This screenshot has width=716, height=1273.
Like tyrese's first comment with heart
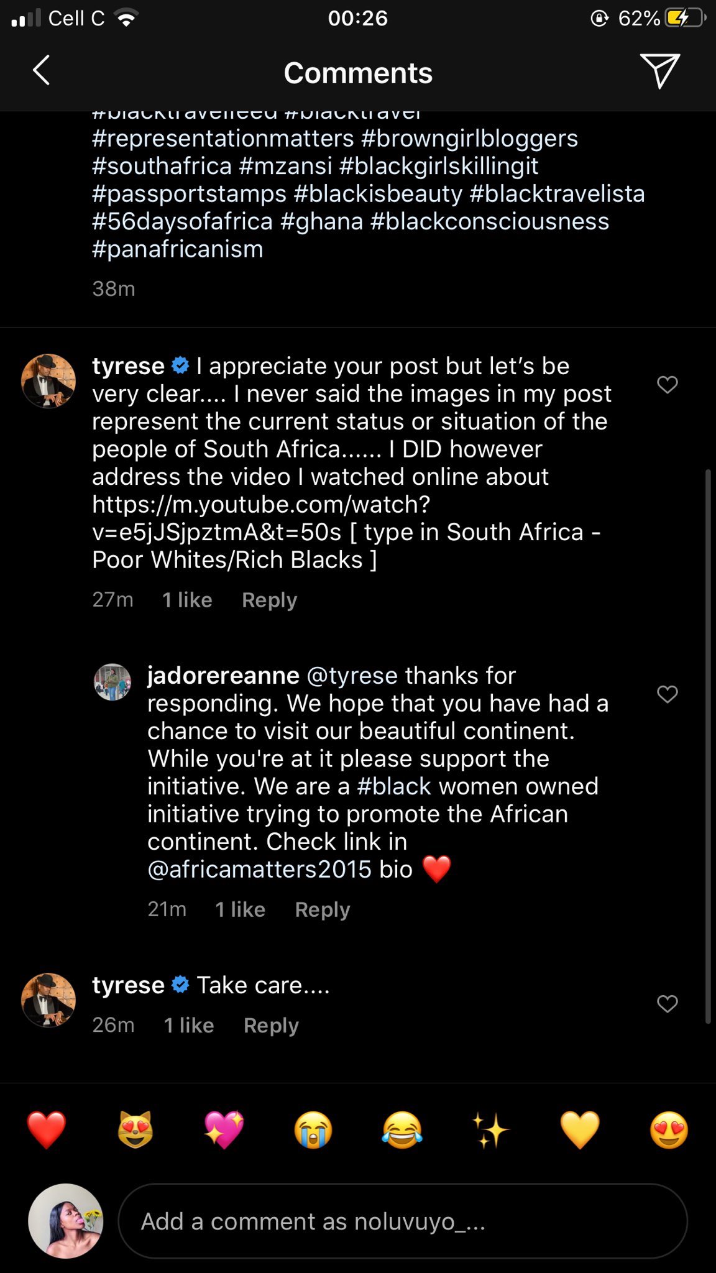(667, 385)
